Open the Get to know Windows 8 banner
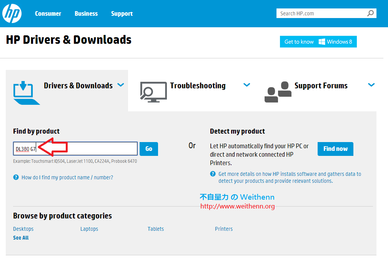The width and height of the screenshot is (388, 263). pos(318,41)
